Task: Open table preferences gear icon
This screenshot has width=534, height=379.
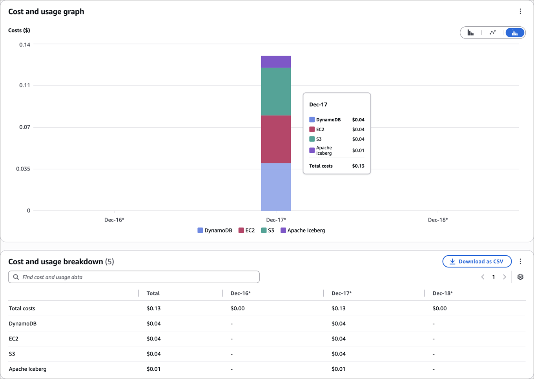Action: [x=520, y=277]
